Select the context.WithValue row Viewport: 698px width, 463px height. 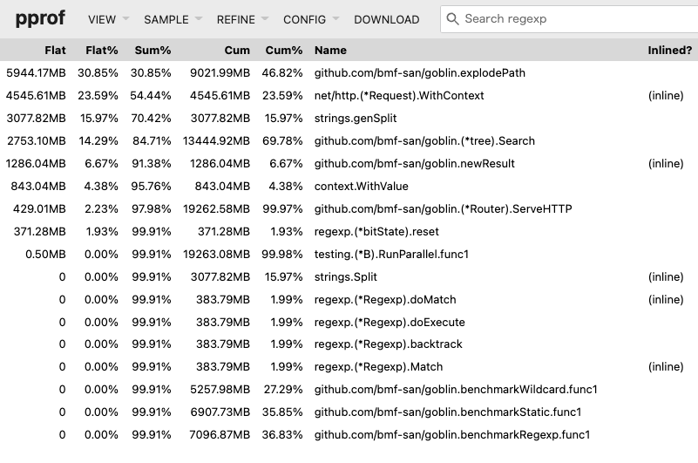point(361,187)
